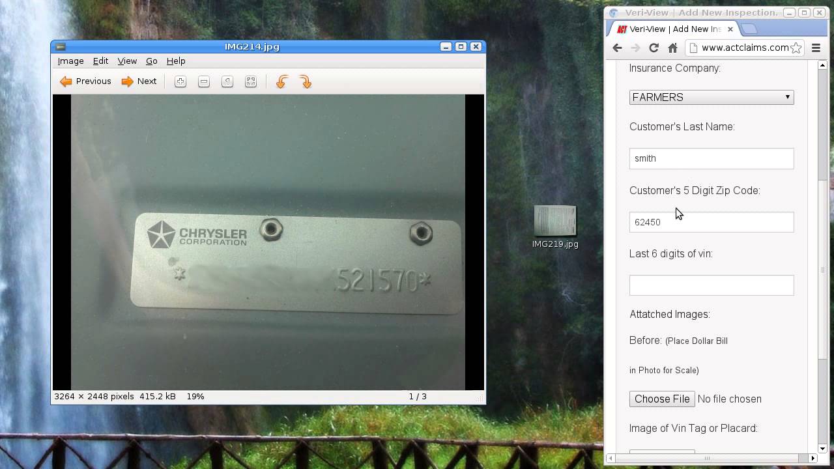Click browser vertical scrollbar thumb

coord(822,270)
